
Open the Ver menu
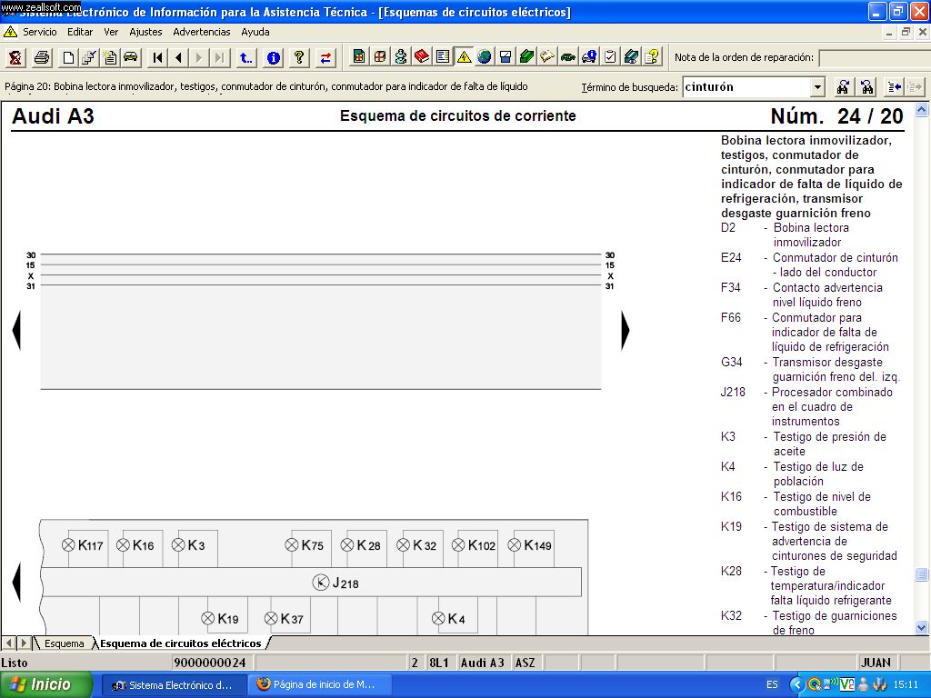(x=111, y=32)
